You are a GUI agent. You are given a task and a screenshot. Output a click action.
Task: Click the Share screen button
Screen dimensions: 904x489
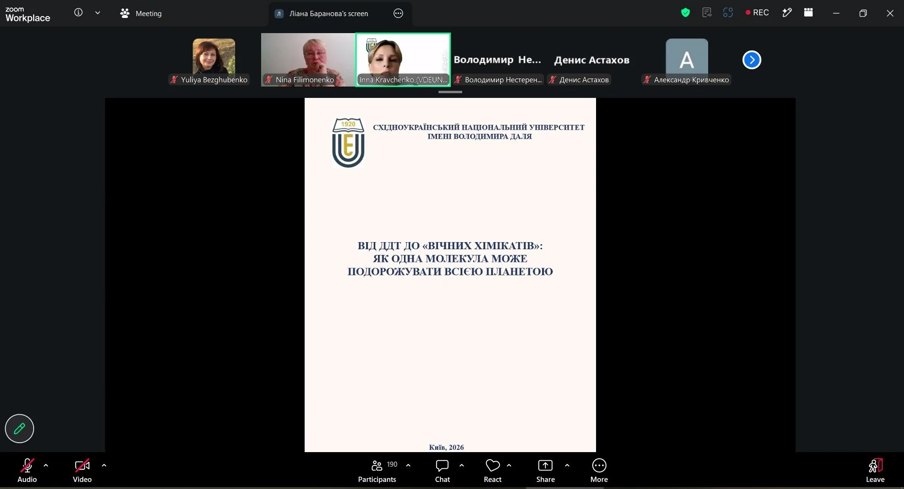(x=545, y=471)
